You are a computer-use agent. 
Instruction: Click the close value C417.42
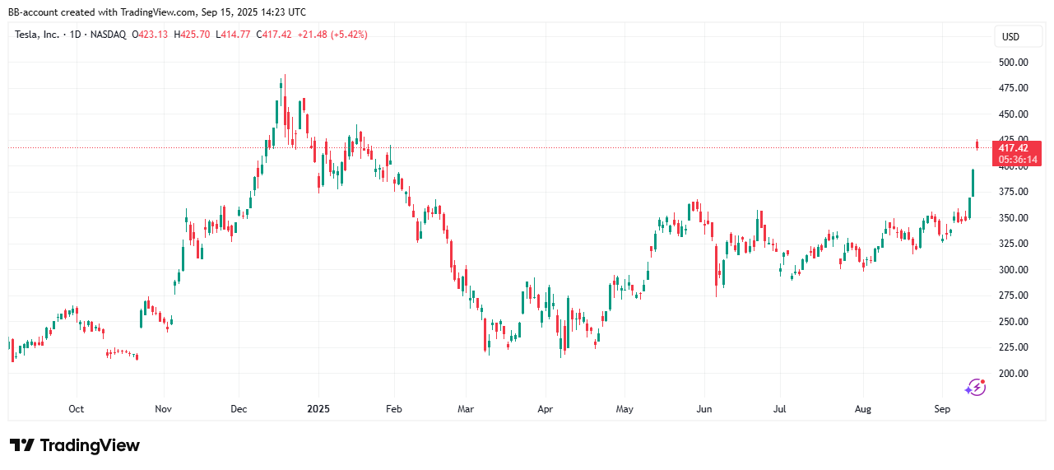pyautogui.click(x=274, y=35)
